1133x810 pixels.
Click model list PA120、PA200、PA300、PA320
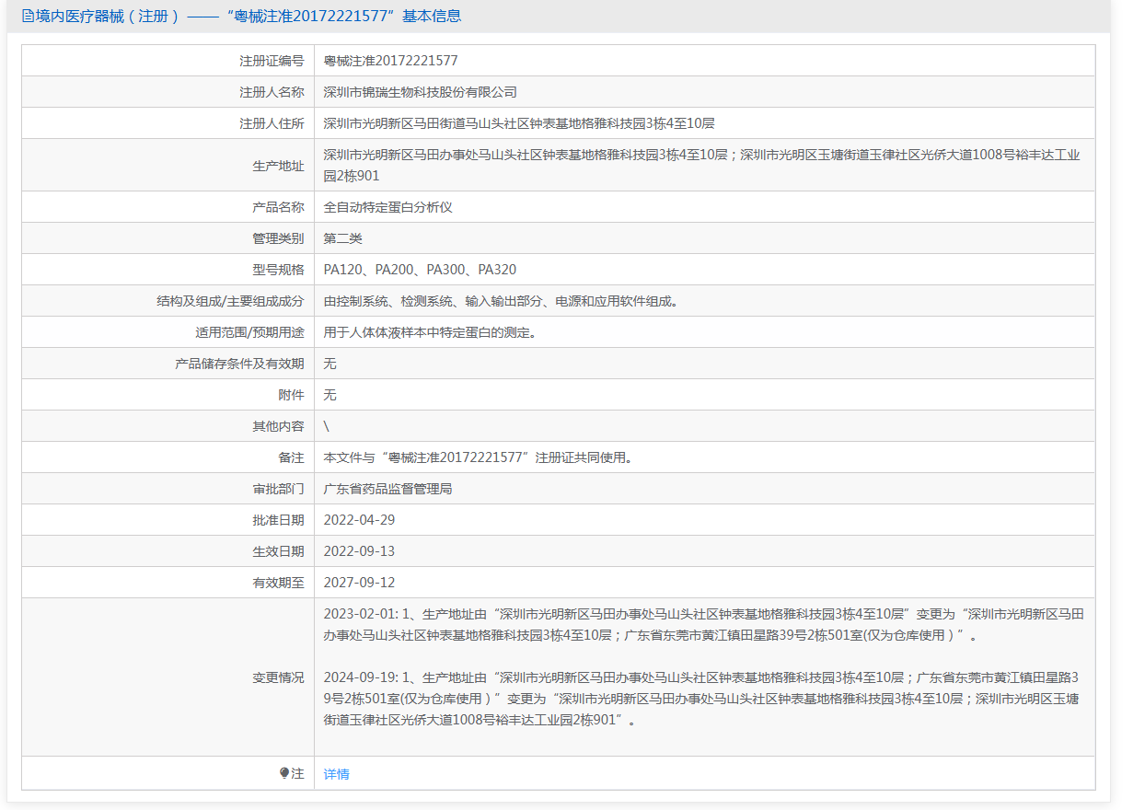pyautogui.click(x=420, y=270)
